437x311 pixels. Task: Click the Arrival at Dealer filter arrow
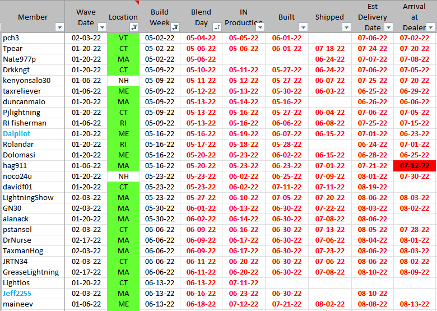click(x=430, y=27)
